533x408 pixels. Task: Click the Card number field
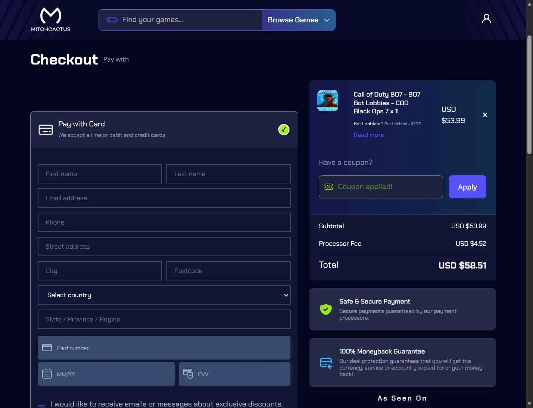[164, 348]
